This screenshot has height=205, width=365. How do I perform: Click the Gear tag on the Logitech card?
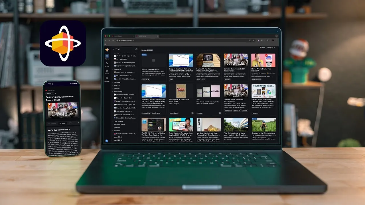(x=199, y=80)
